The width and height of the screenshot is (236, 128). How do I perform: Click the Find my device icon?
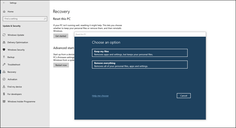(x=4, y=87)
